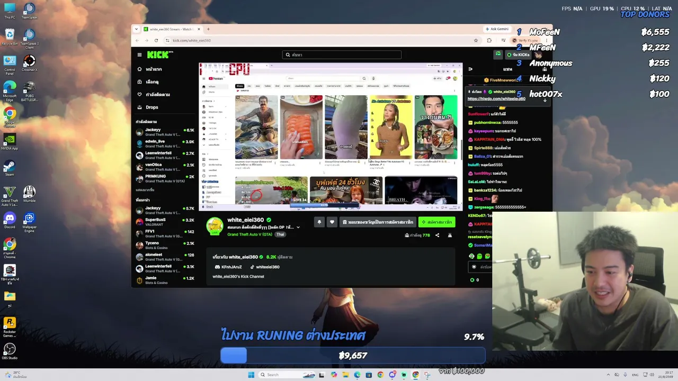Open Discord desktop shortcut
Image resolution: width=678 pixels, height=381 pixels.
[x=10, y=221]
